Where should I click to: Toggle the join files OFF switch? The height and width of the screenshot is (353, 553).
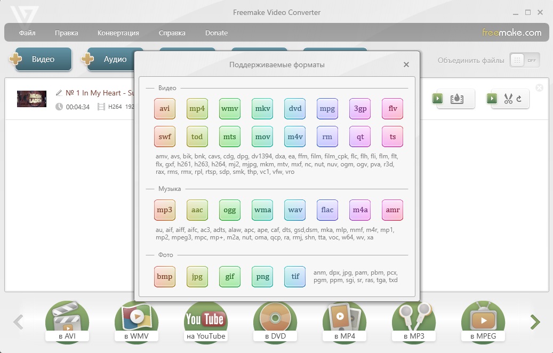[x=525, y=60]
